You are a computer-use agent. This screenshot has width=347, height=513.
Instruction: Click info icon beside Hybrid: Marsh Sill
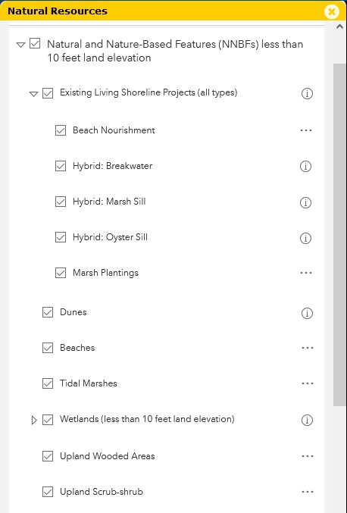[x=305, y=202]
